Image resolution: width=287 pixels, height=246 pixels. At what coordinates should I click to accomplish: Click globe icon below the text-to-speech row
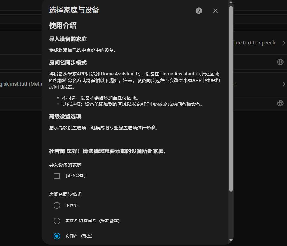280,62
